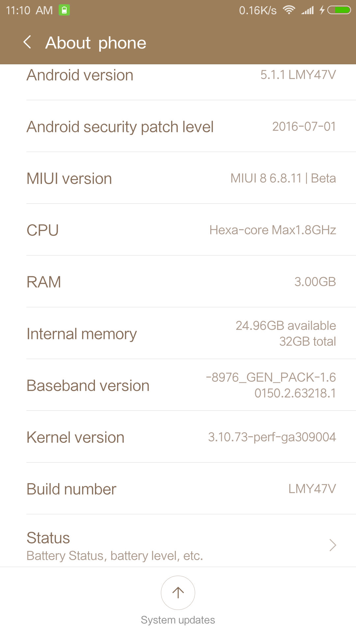
Task: Open Status details via chevron arrow
Action: click(333, 545)
